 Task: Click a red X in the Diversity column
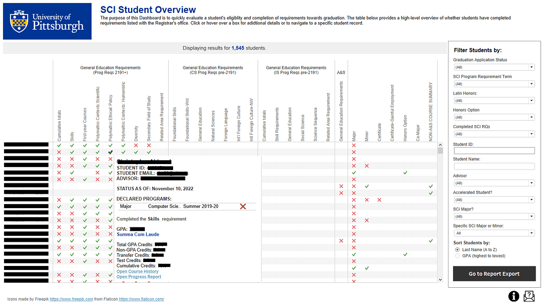click(x=136, y=145)
